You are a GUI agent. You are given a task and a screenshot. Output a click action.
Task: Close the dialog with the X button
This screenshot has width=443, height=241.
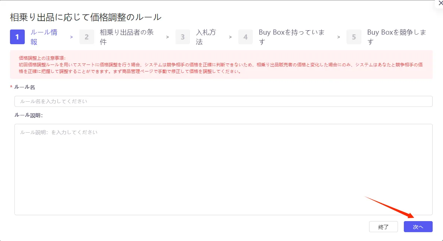pyautogui.click(x=440, y=3)
